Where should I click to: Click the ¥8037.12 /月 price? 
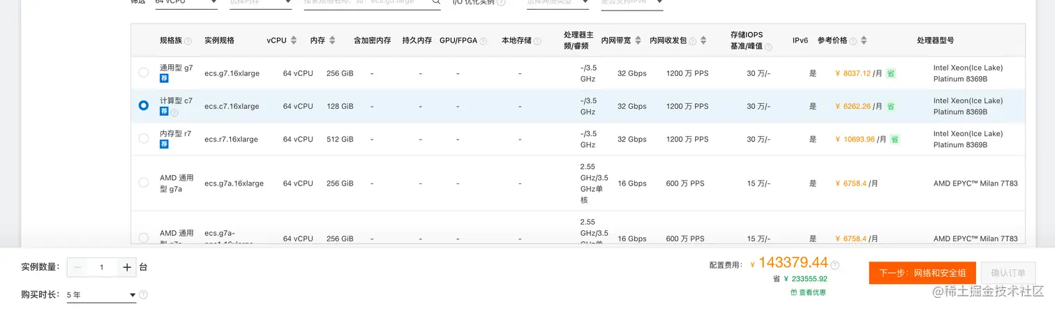(x=859, y=73)
